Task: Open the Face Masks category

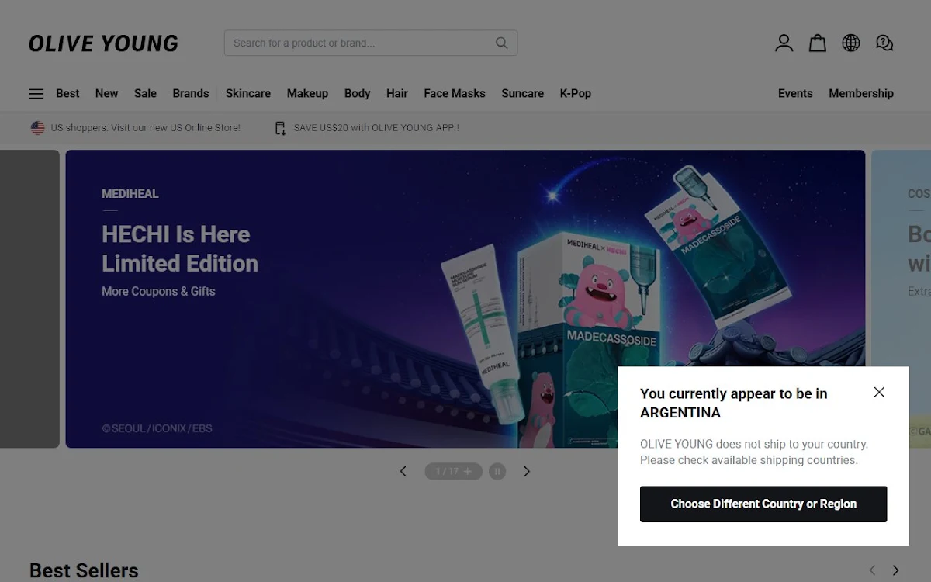Action: pyautogui.click(x=455, y=93)
